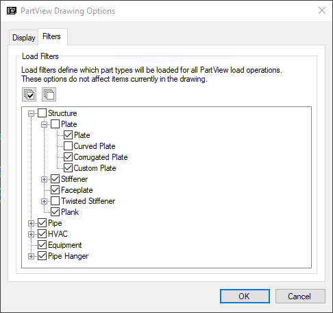
Task: Expand the Stiffener node
Action: [44, 179]
